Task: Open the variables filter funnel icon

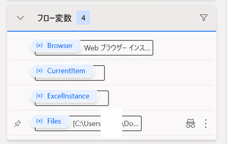Action: pos(204,18)
